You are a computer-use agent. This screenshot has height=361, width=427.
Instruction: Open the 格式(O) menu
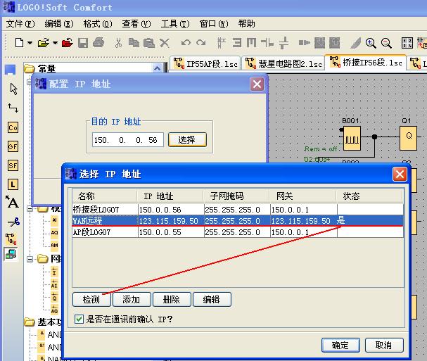(x=98, y=24)
